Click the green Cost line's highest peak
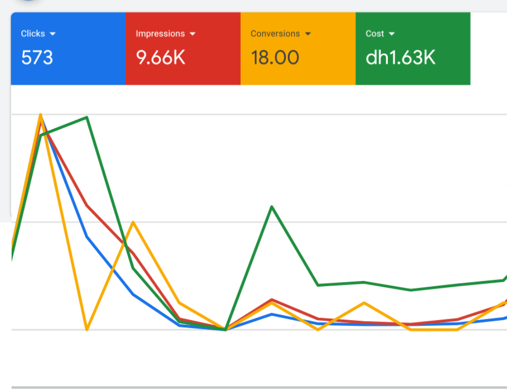 click(x=87, y=118)
